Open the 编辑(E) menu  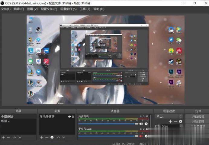[19, 9]
